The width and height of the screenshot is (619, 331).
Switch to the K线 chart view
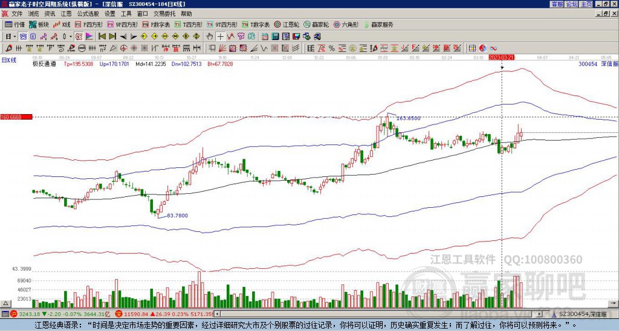62,24
